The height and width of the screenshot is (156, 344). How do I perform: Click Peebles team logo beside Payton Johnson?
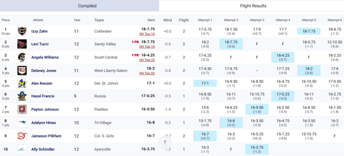(22, 109)
